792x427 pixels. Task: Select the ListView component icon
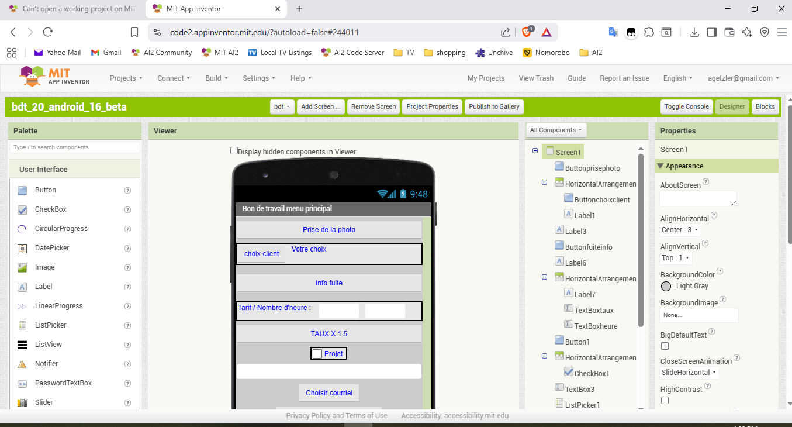point(22,345)
